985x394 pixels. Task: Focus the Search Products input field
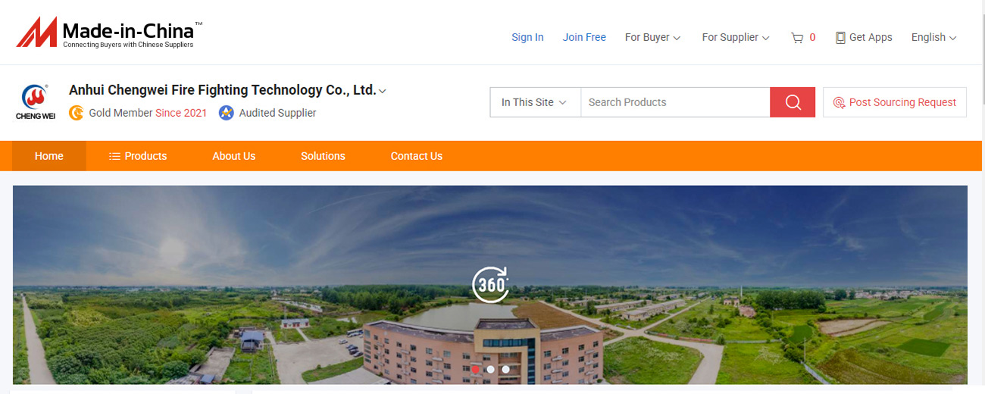(x=675, y=102)
